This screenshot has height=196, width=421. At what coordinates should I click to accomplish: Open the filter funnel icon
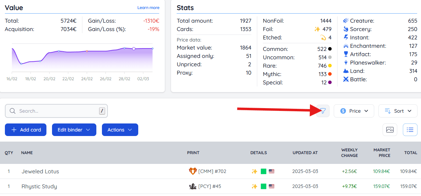tap(323, 111)
